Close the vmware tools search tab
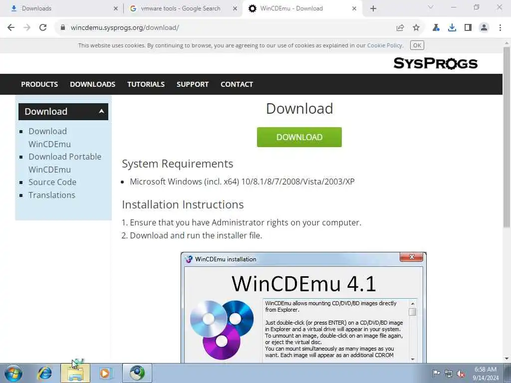The width and height of the screenshot is (511, 383). point(235,9)
